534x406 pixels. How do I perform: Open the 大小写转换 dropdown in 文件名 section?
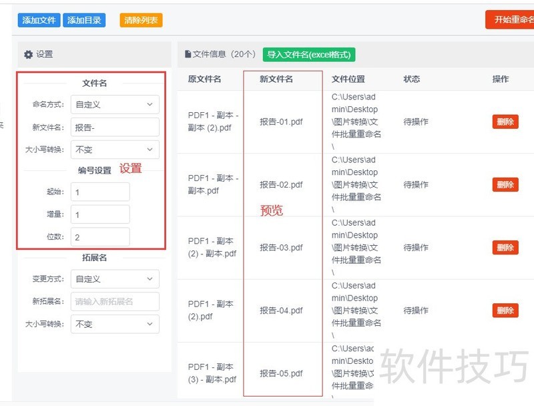(114, 150)
